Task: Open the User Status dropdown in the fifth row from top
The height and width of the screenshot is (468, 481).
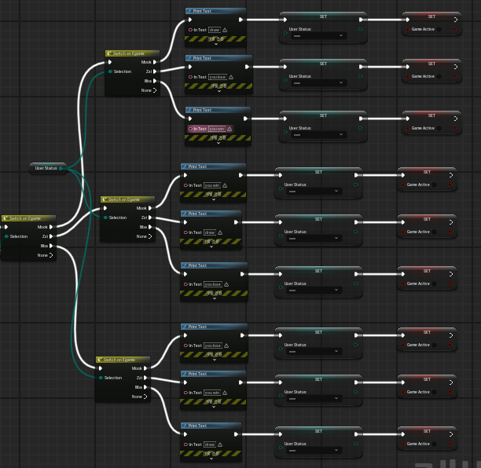Action: click(314, 238)
